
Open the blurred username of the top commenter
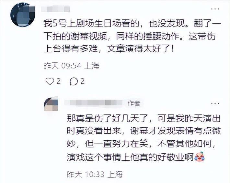click(x=55, y=9)
